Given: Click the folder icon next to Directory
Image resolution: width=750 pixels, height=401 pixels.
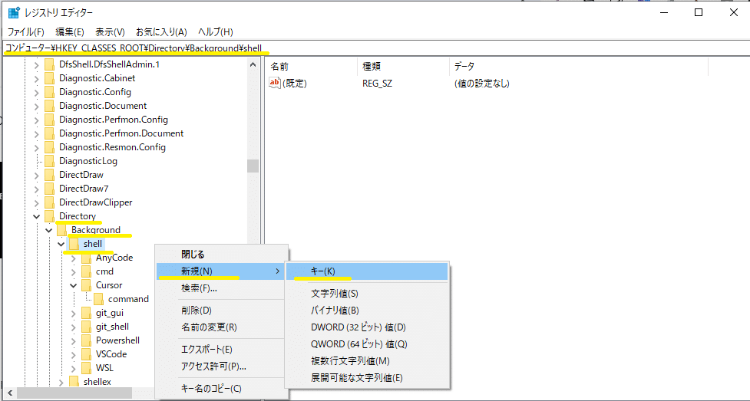Looking at the screenshot, I should [x=49, y=216].
